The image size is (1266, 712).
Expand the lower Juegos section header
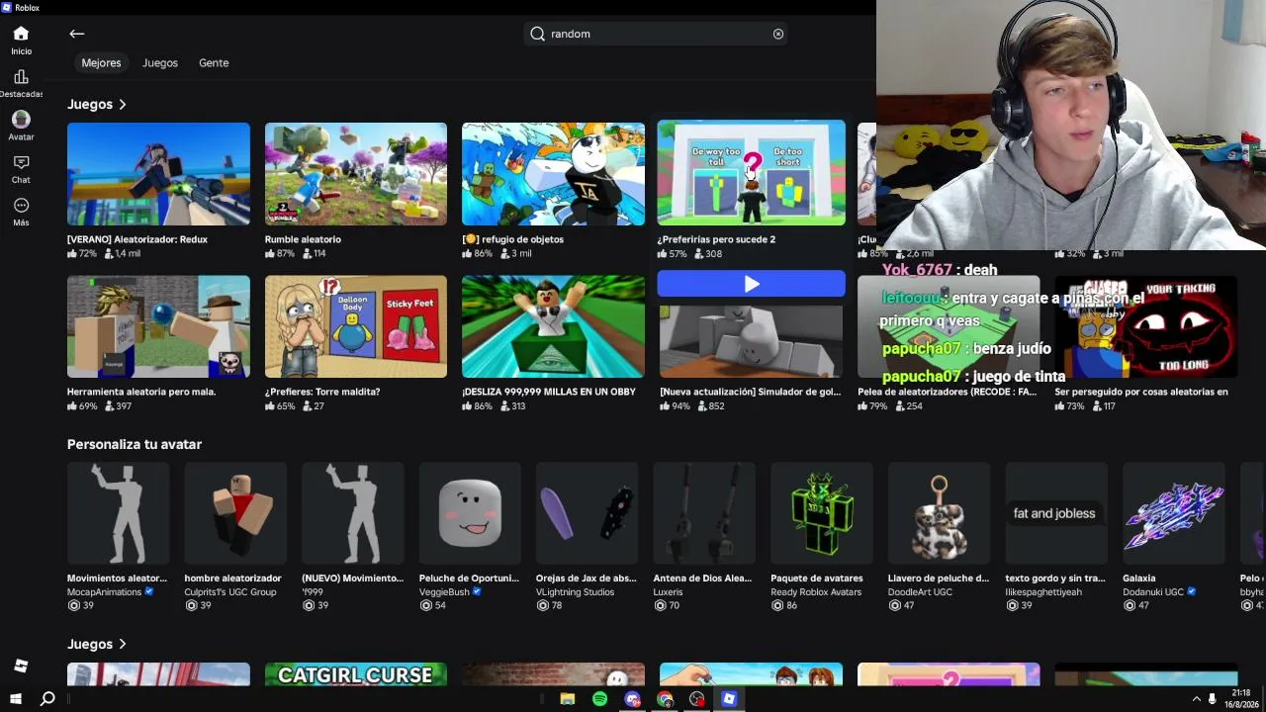pyautogui.click(x=97, y=644)
